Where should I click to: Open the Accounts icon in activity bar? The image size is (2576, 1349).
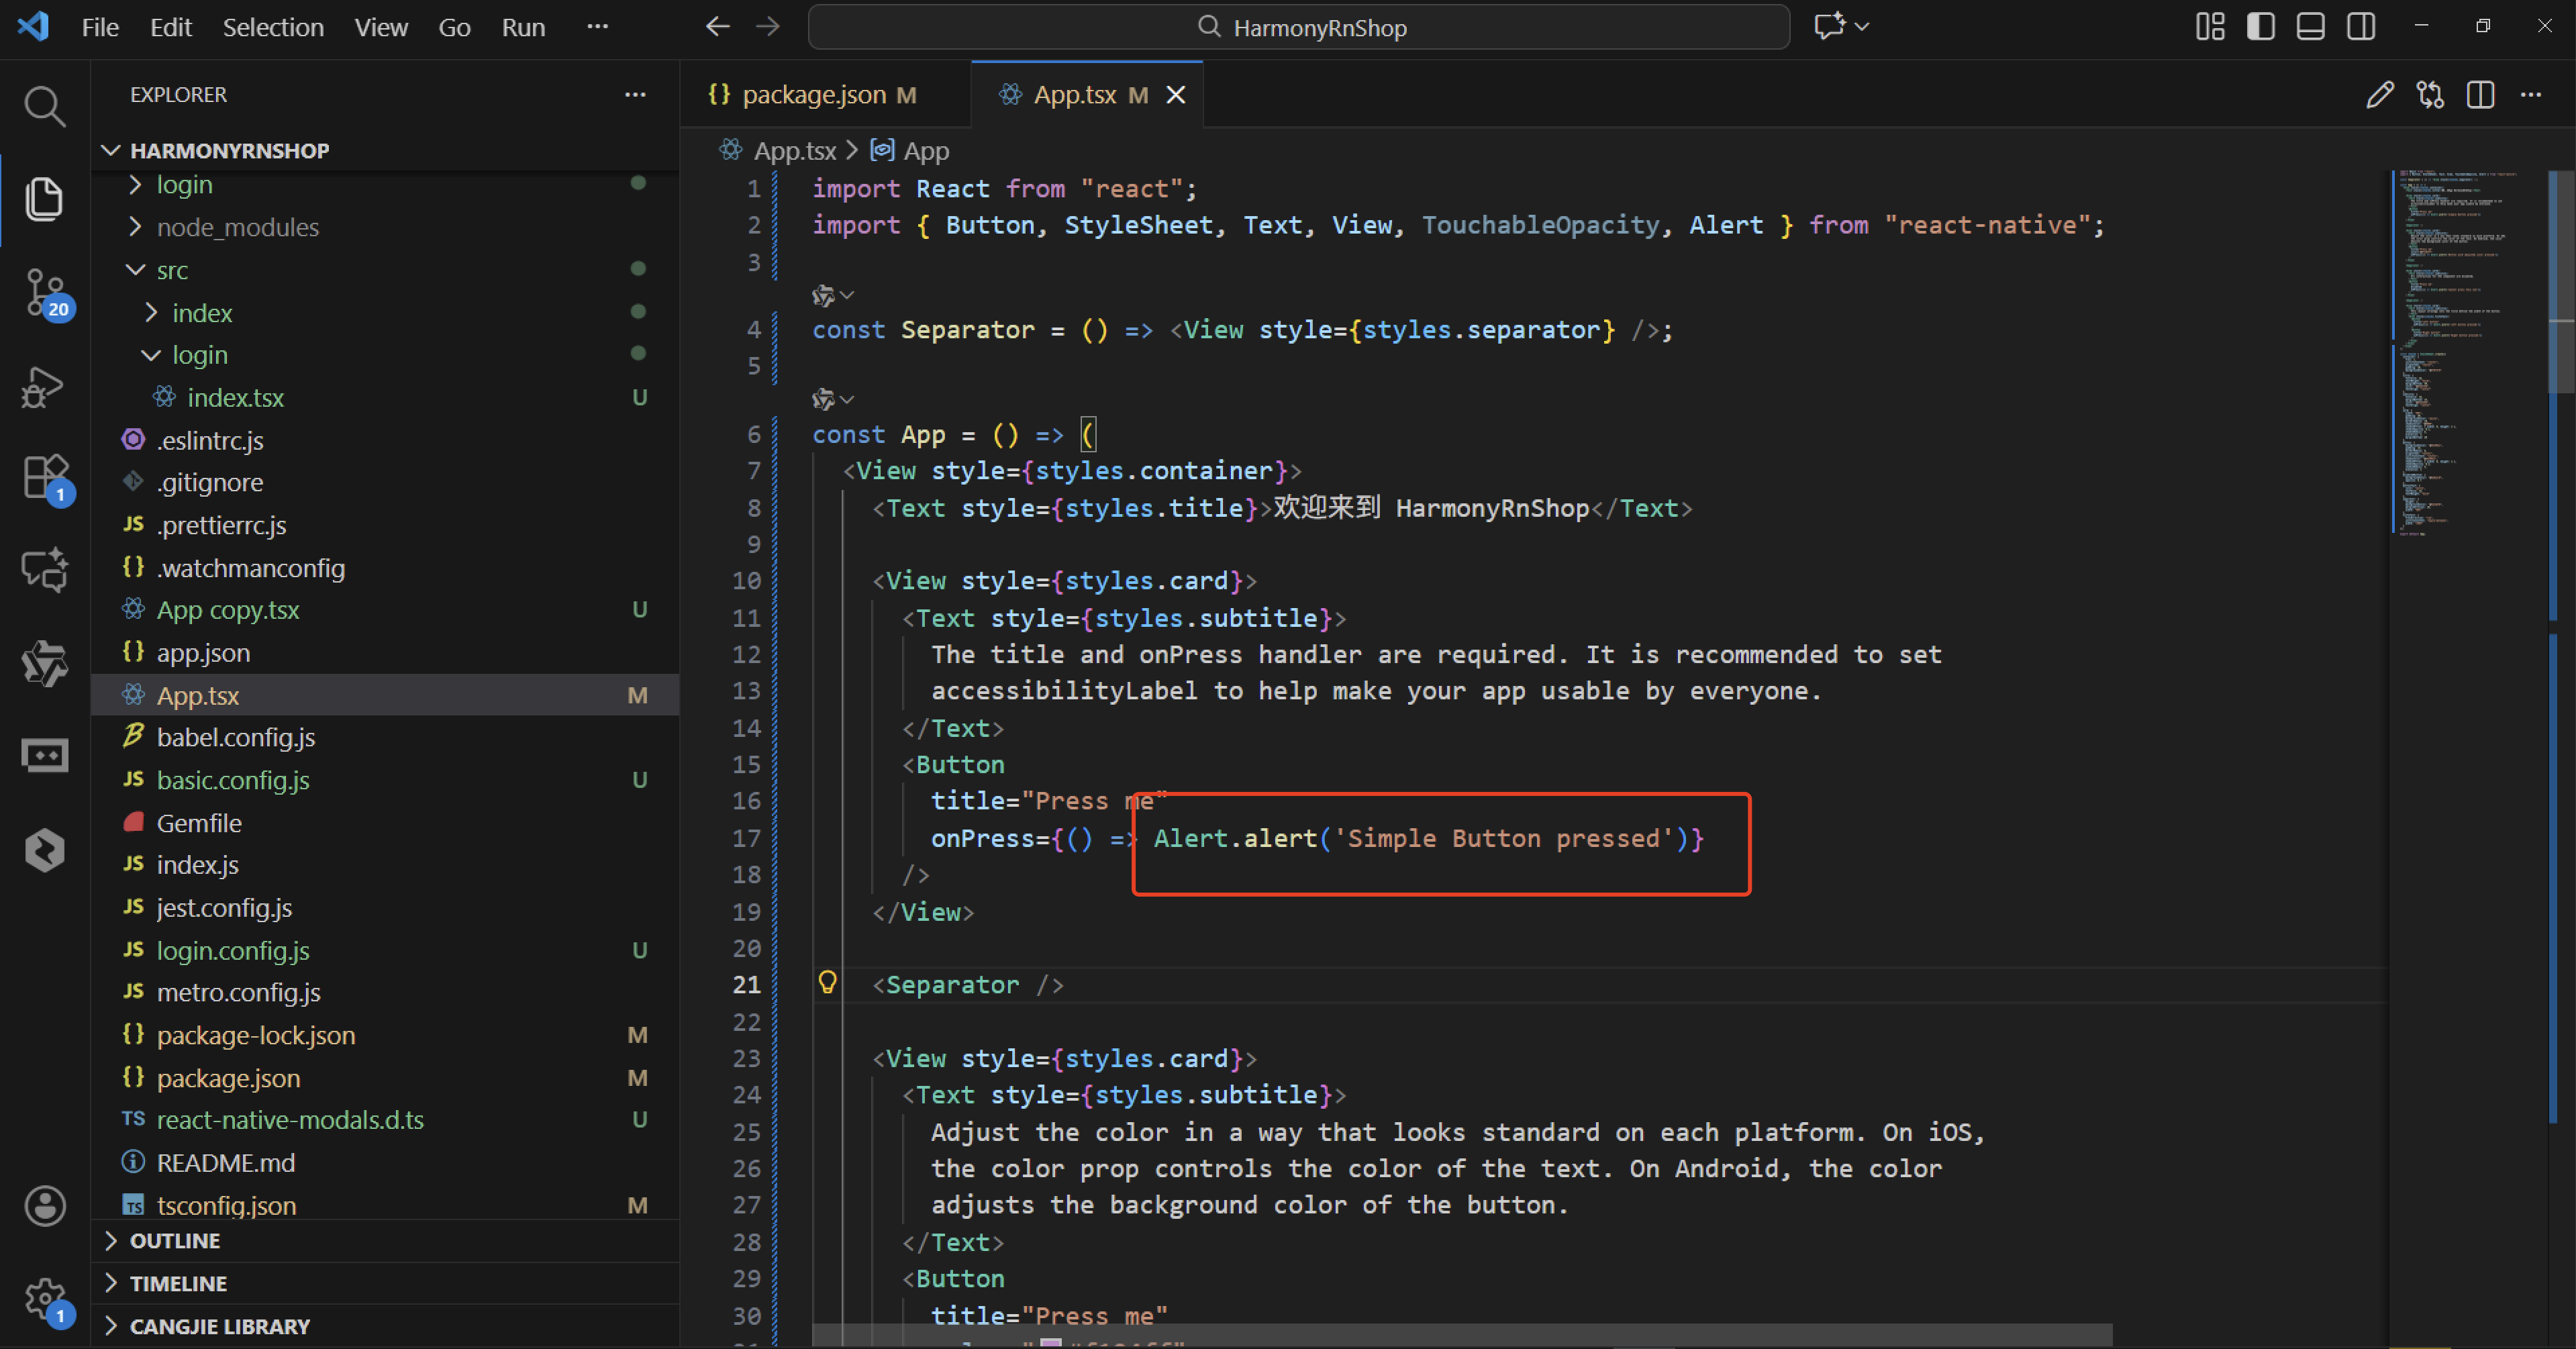(x=44, y=1206)
